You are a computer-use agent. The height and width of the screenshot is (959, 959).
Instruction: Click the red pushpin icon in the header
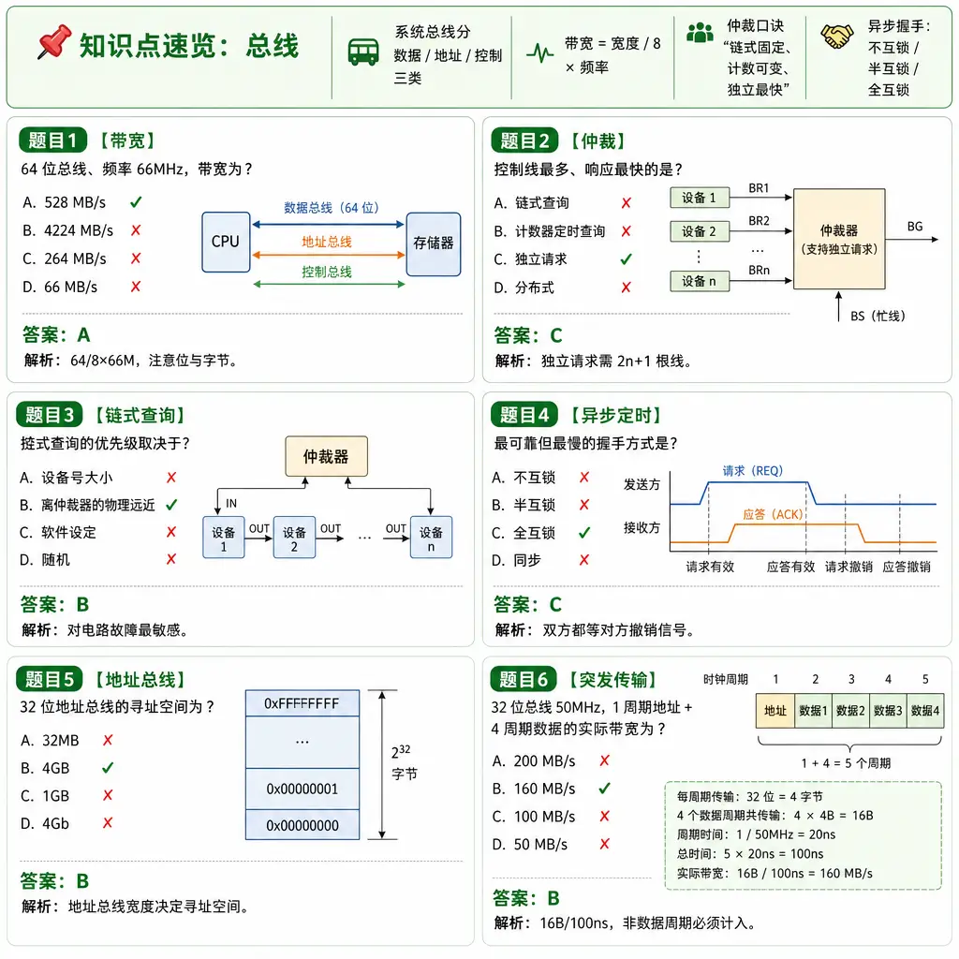[x=53, y=41]
